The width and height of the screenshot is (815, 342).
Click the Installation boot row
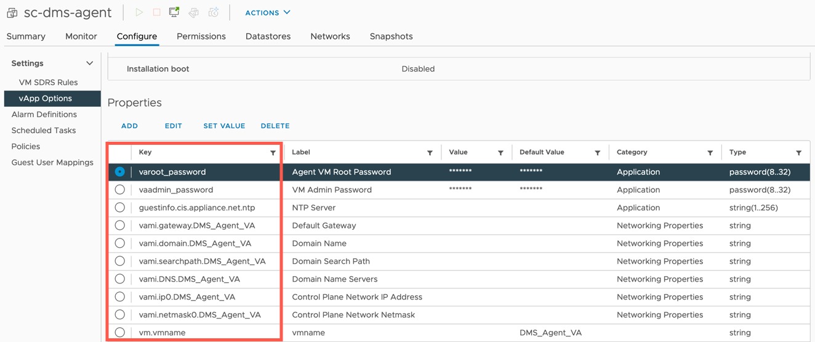tap(459, 69)
